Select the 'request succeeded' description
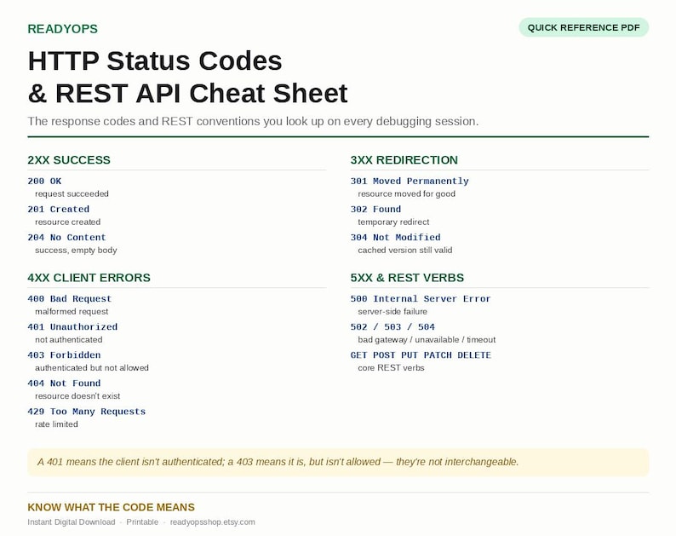This screenshot has width=676, height=536. click(72, 193)
